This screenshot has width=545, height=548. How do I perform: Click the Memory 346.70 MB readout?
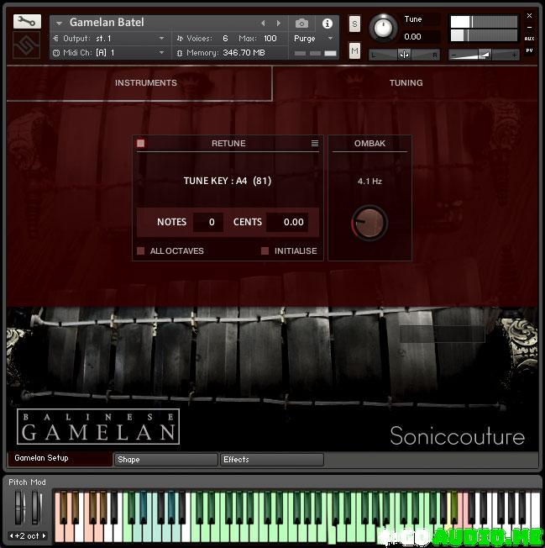click(244, 53)
